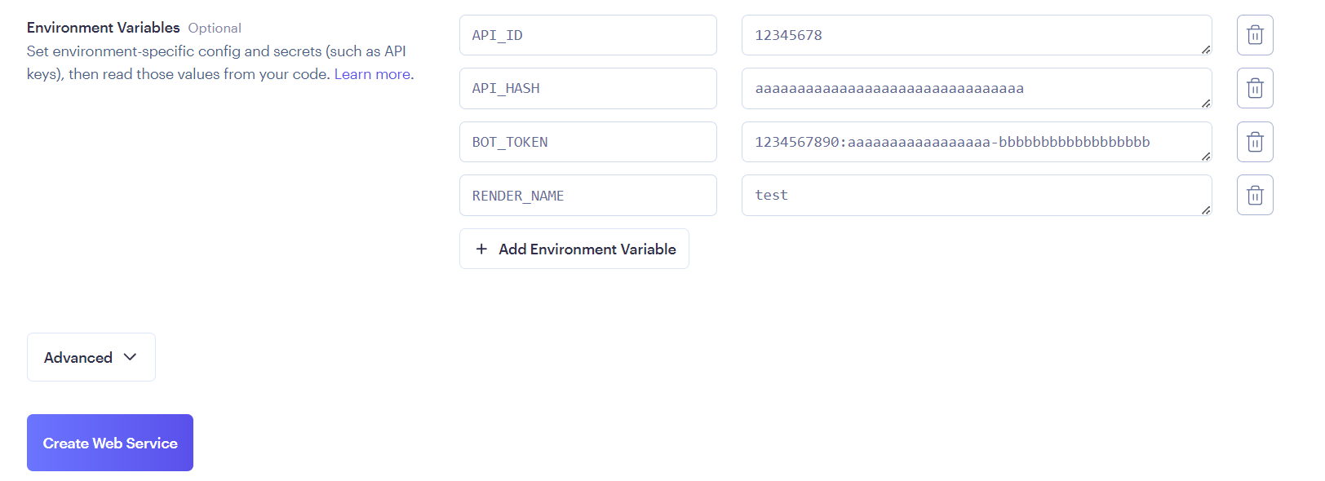Select the value field containing test
The height and width of the screenshot is (481, 1325).
[x=971, y=195]
